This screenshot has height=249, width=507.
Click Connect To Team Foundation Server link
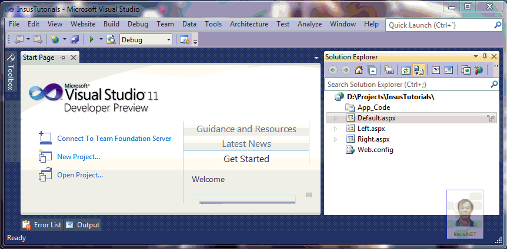114,139
